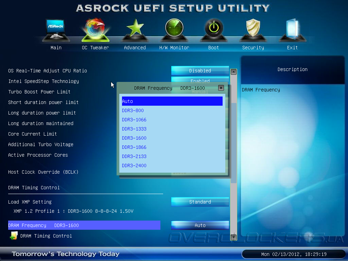
Task: Click the scrollbar down arrow
Action: (x=233, y=237)
